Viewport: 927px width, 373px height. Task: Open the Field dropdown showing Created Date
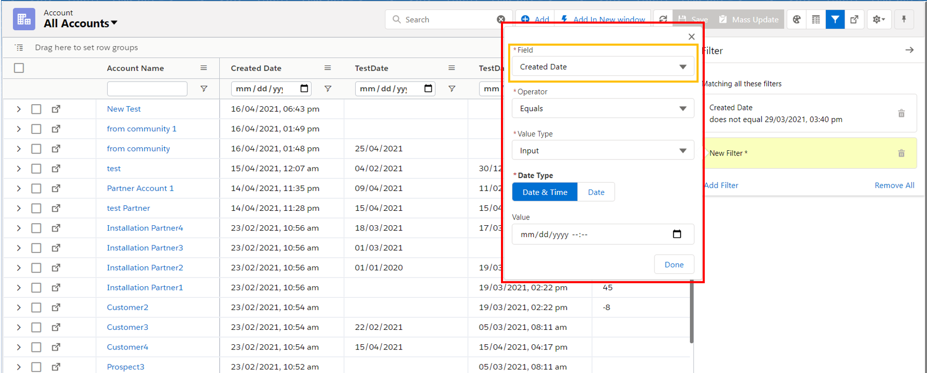click(603, 67)
